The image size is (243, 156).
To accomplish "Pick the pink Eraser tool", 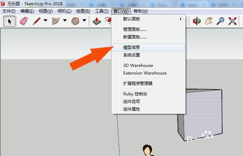I will 24,21.
